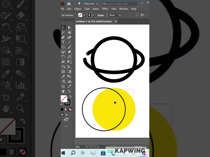Apply Gradient mode button
This screenshot has width=210, height=157.
(66, 110)
